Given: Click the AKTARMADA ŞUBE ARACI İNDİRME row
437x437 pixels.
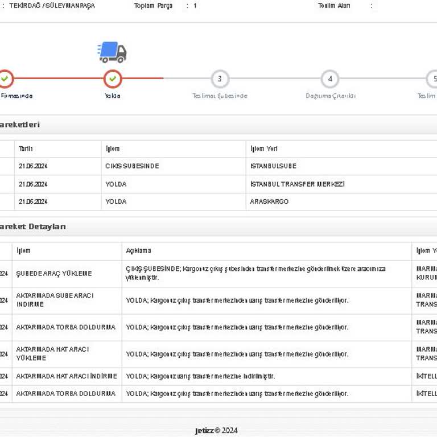Looking at the screenshot, I should (x=218, y=300).
